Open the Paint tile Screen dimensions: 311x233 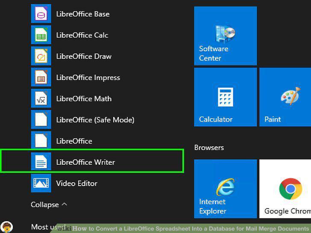pos(285,97)
